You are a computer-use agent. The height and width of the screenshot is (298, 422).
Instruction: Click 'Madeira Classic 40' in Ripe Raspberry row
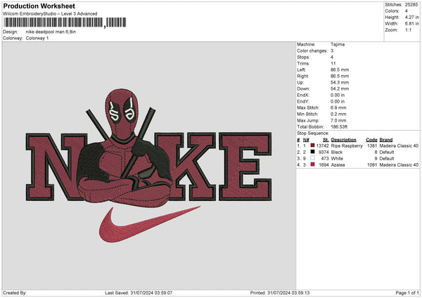click(x=399, y=145)
